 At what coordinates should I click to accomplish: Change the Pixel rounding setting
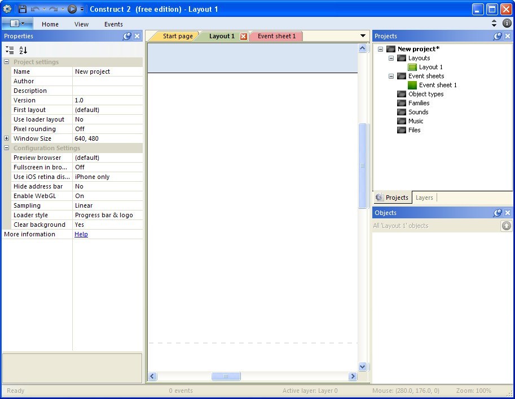click(x=107, y=128)
